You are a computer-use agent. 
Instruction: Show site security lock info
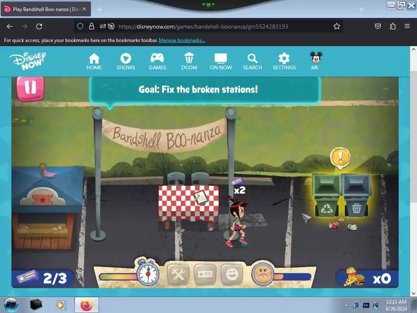tap(92, 26)
